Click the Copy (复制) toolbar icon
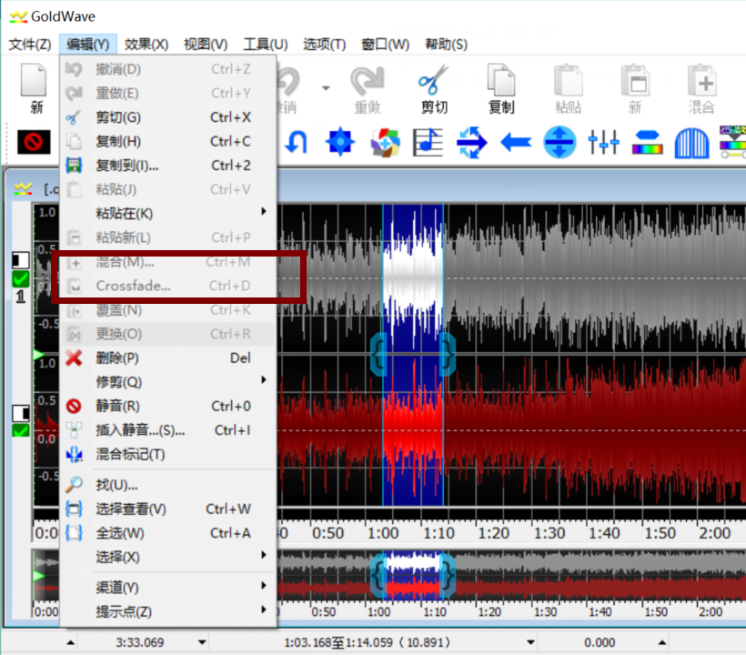Image resolution: width=746 pixels, height=655 pixels. tap(500, 82)
